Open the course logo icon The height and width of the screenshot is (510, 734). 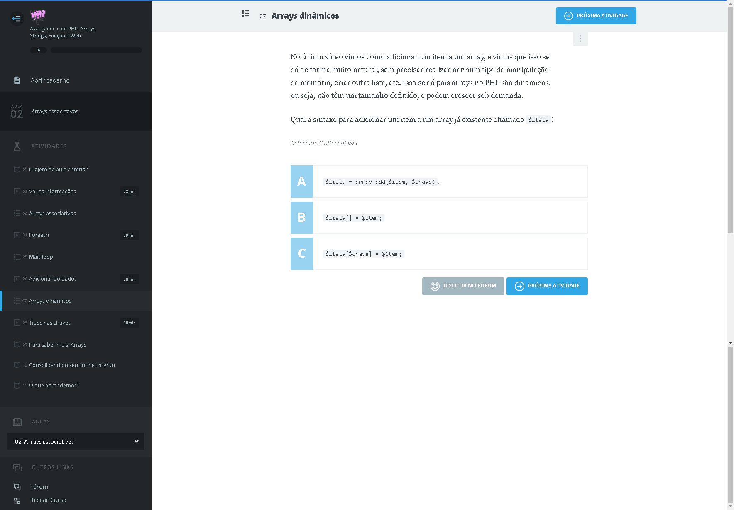[38, 16]
